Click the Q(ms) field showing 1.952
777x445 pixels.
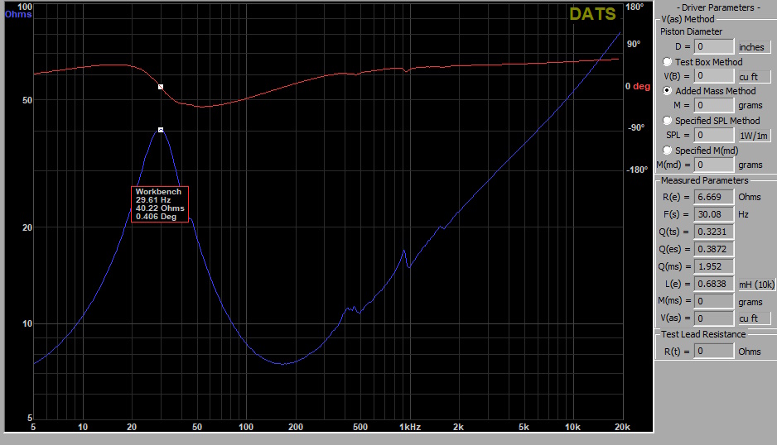(713, 266)
